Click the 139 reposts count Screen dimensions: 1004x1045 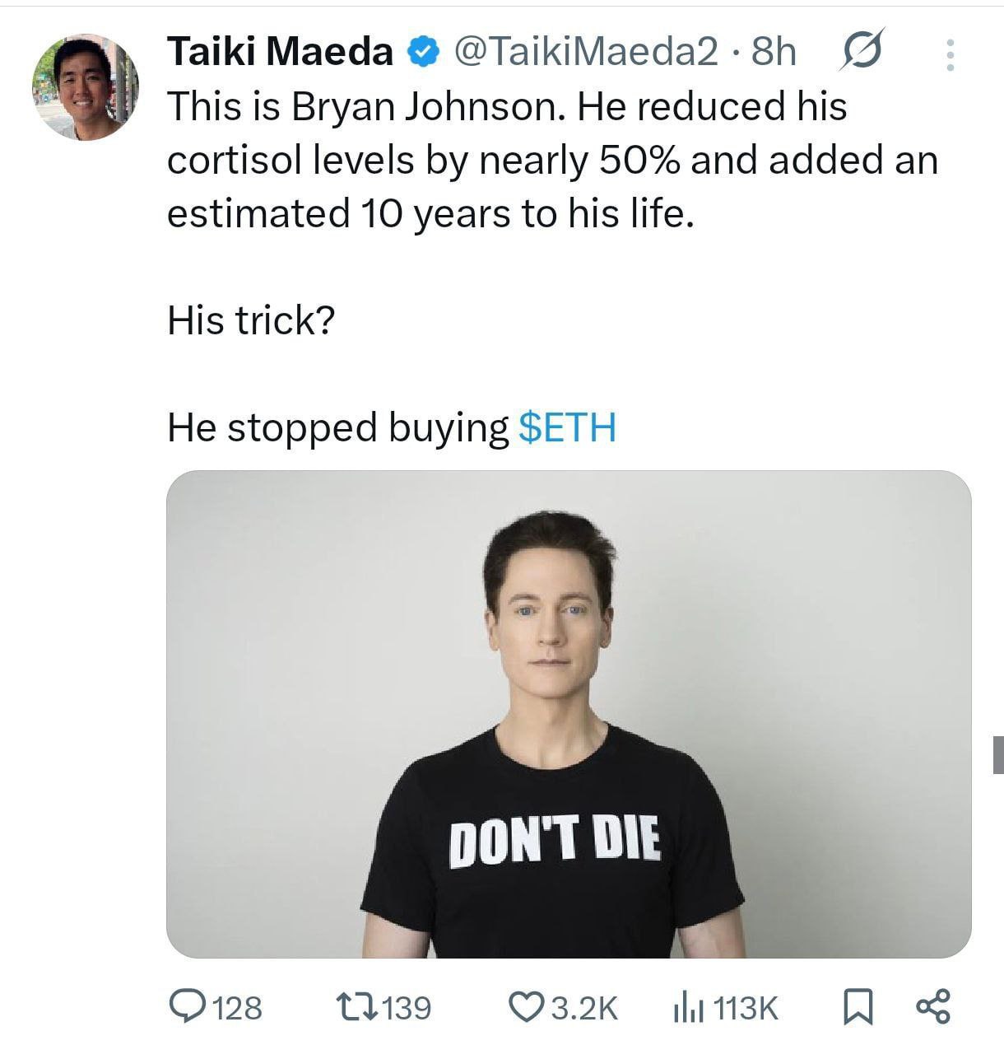click(407, 1007)
